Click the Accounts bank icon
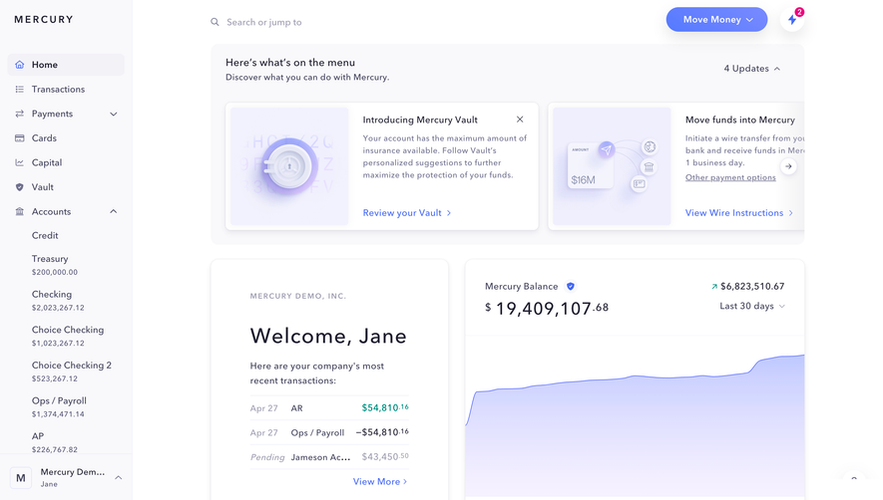This screenshot has height=500, width=883. (20, 211)
